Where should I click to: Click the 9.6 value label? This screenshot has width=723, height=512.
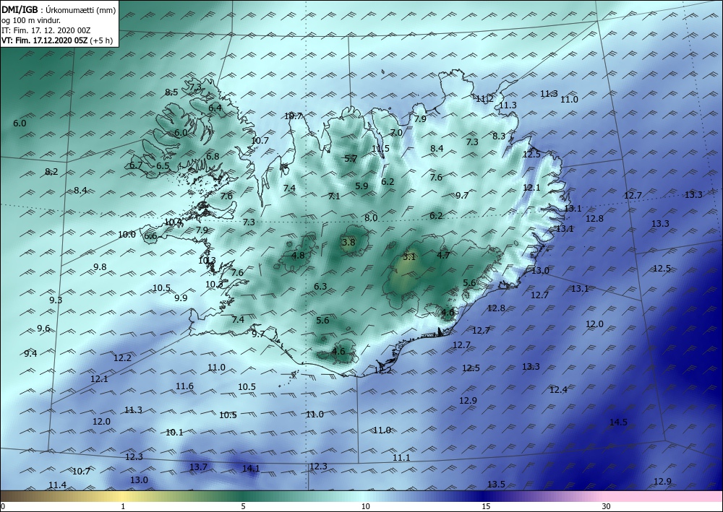(43, 329)
